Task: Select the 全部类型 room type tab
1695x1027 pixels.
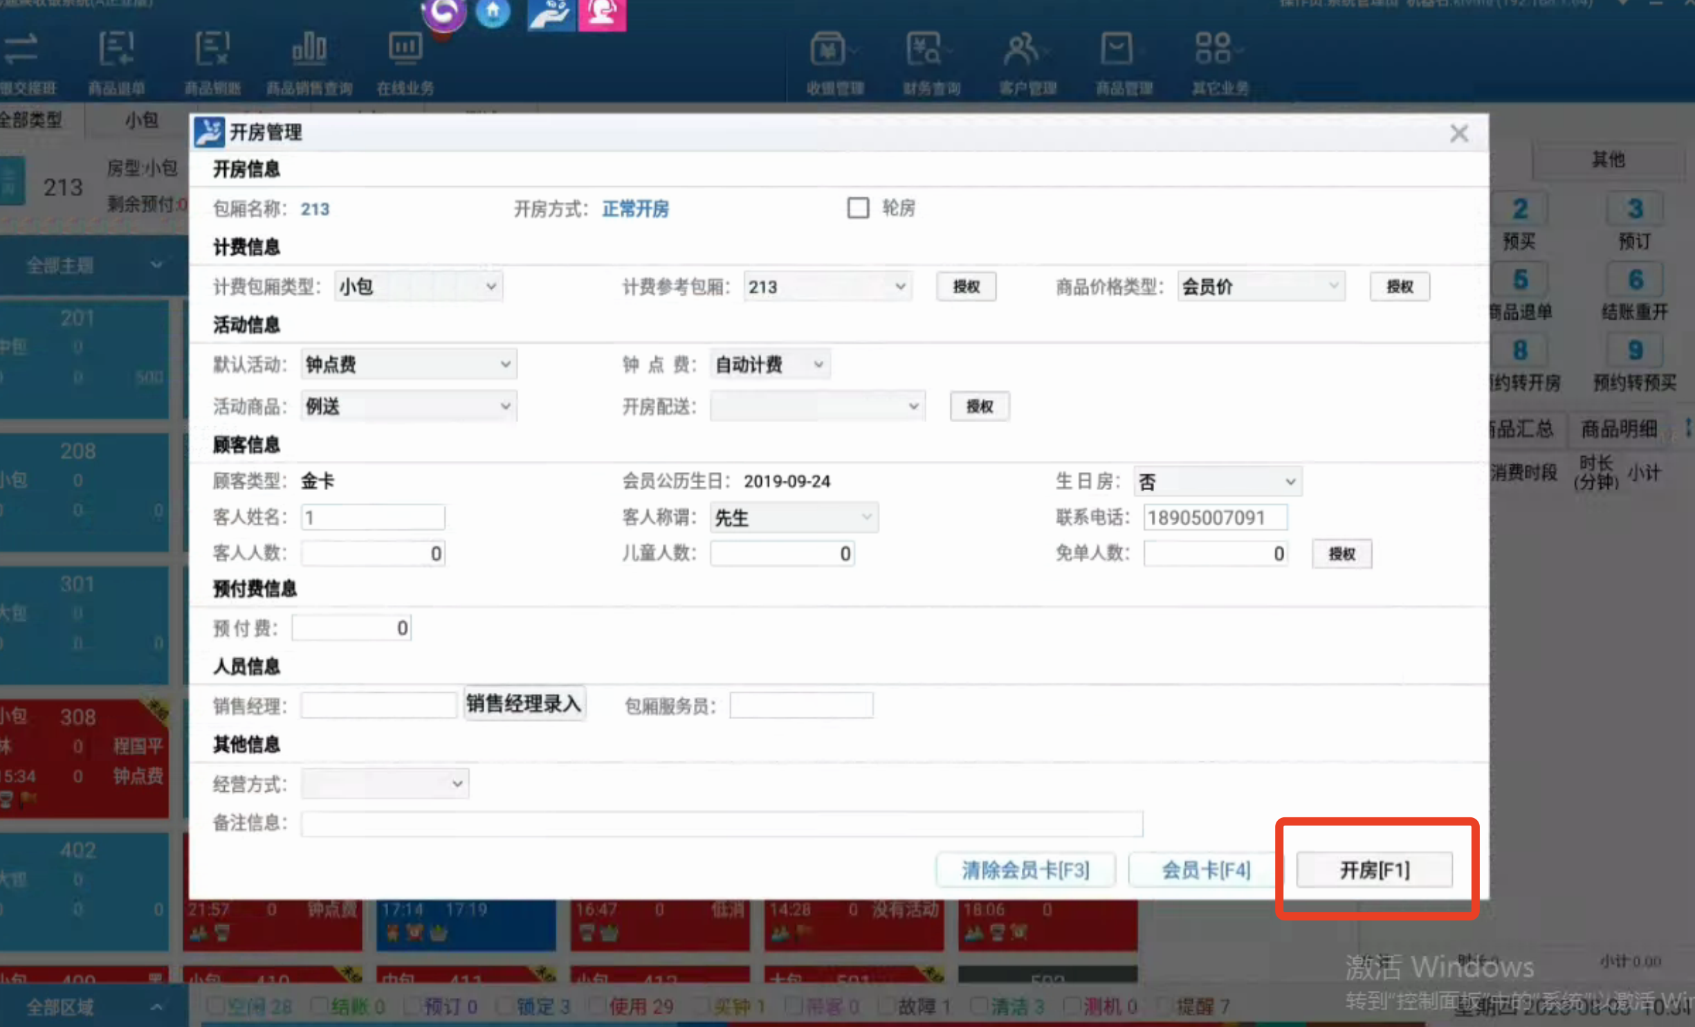Action: 33,120
